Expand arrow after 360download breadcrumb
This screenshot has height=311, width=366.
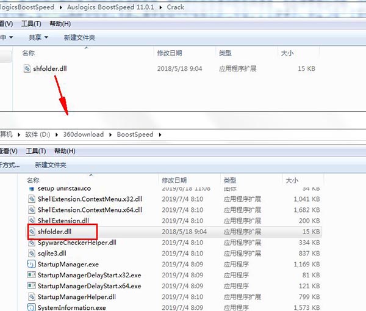tap(110, 134)
